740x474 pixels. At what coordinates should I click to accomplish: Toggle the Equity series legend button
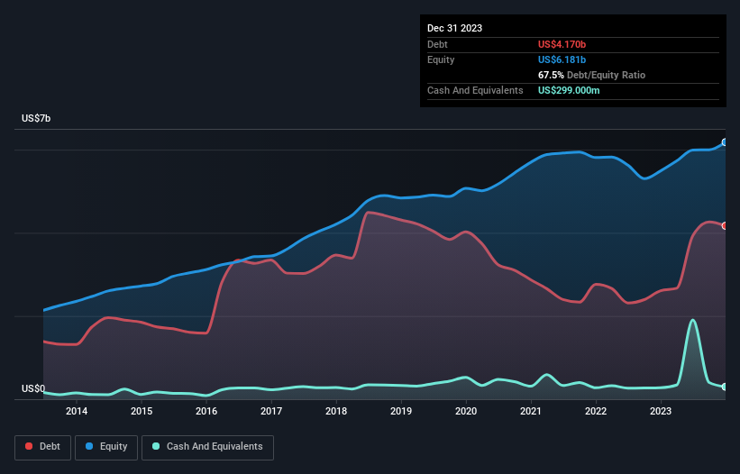pyautogui.click(x=106, y=447)
